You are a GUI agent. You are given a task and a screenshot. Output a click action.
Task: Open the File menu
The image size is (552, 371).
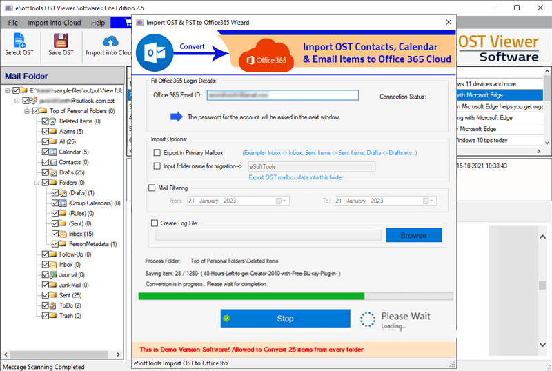[13, 23]
